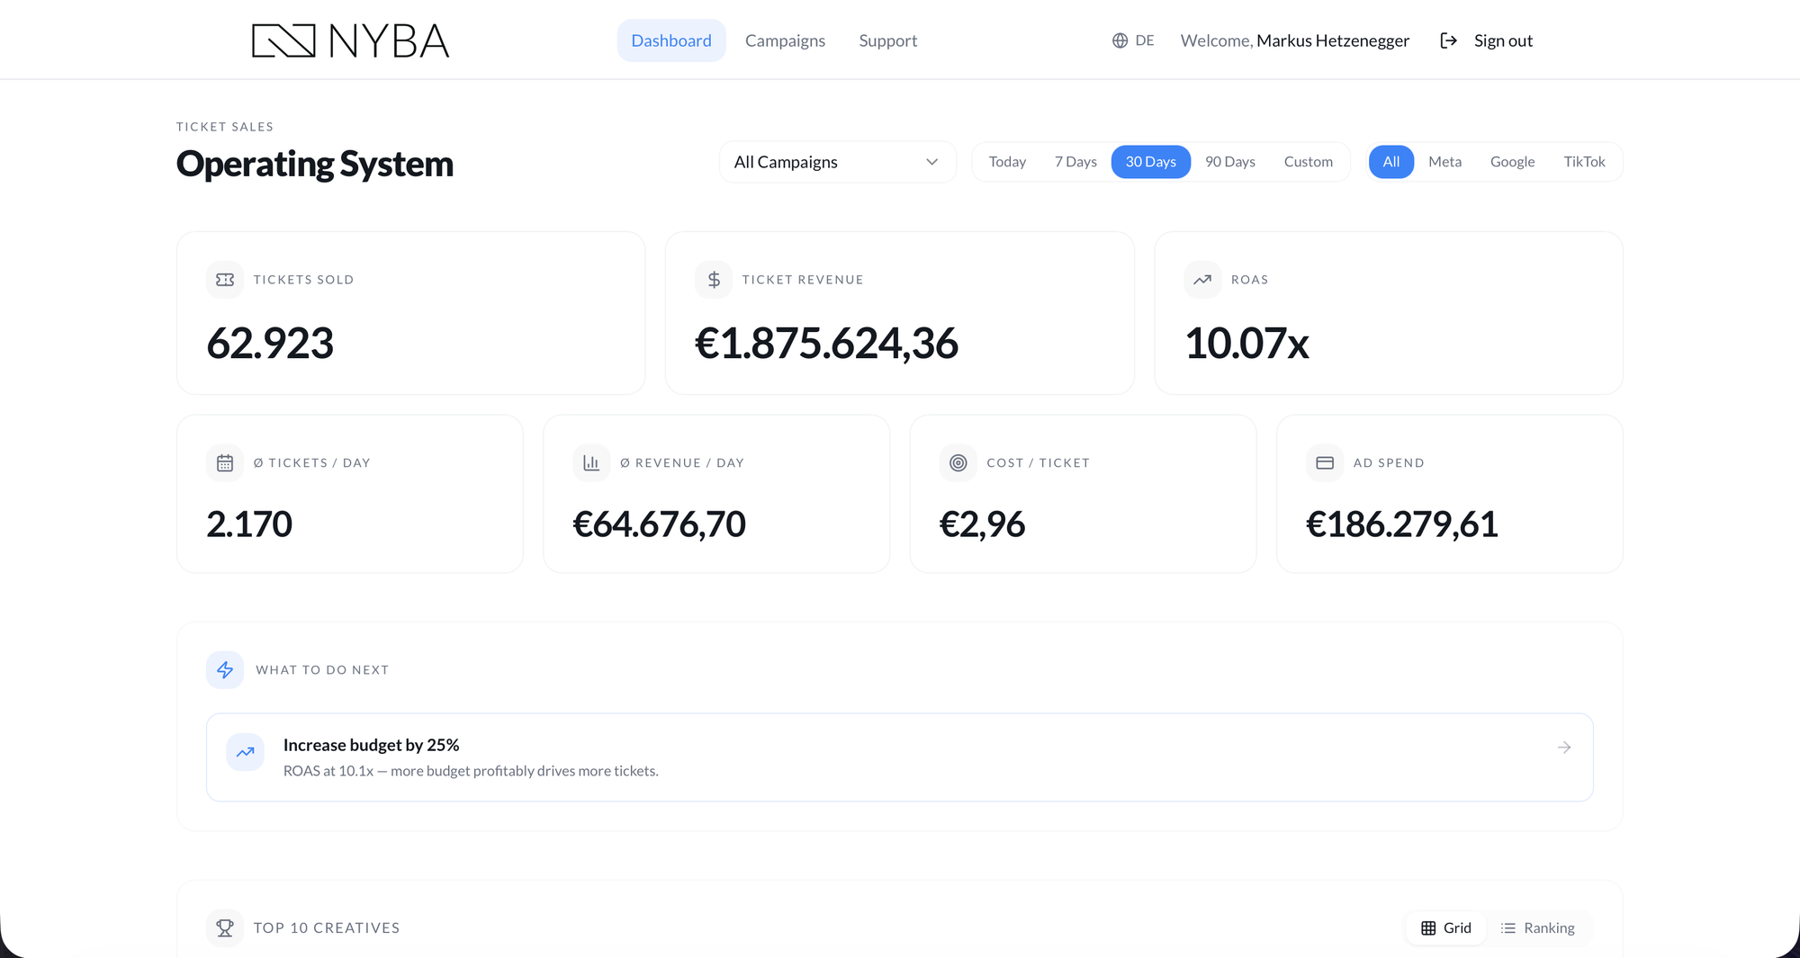Viewport: 1800px width, 958px height.
Task: Switch creatives view to Grid
Action: (1446, 927)
